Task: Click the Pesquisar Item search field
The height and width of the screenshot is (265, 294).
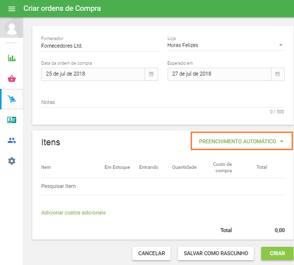Action: (x=163, y=186)
